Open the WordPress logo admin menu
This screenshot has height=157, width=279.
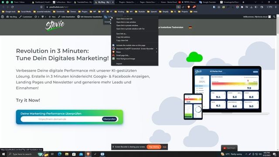click(x=3, y=17)
